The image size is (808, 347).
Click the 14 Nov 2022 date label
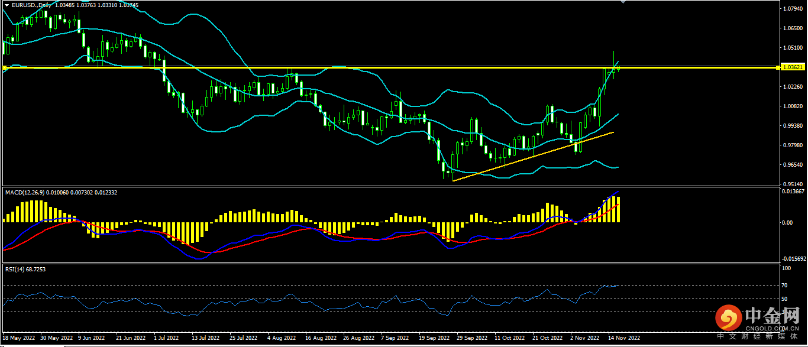pos(624,338)
